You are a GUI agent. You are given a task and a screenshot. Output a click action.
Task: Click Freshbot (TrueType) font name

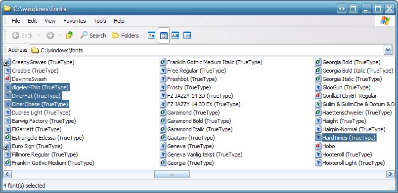[x=192, y=79]
